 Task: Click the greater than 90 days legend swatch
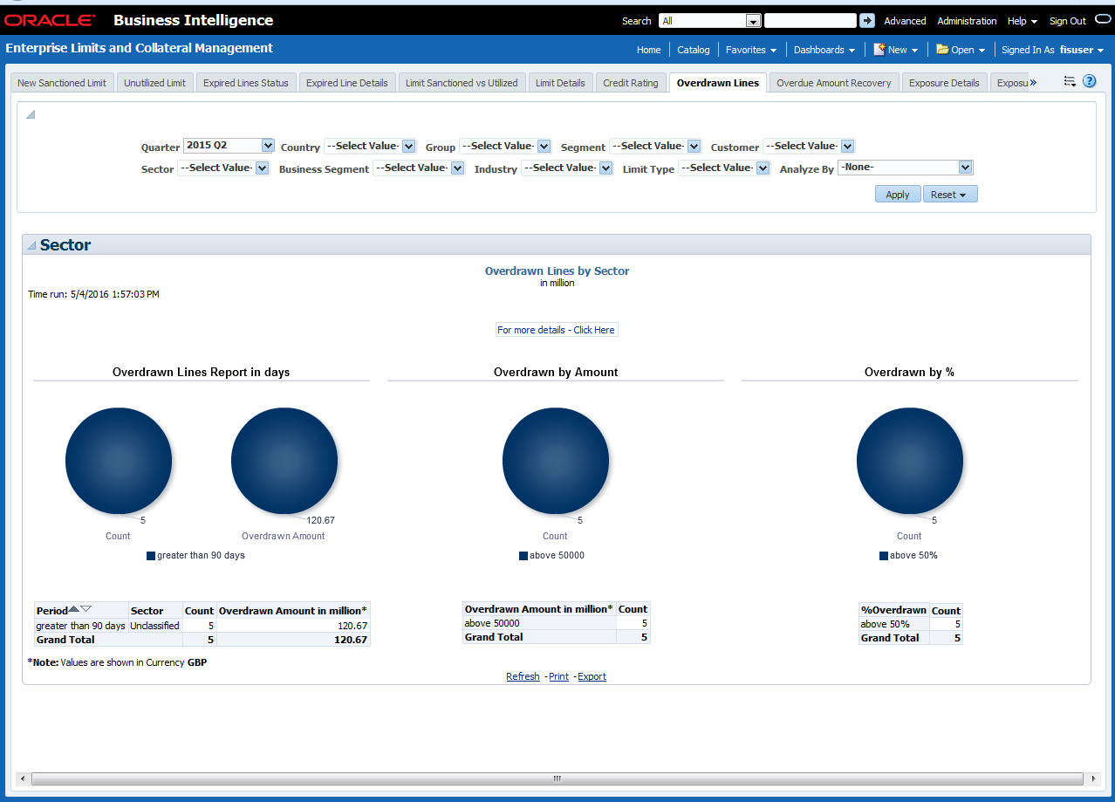pyautogui.click(x=151, y=555)
